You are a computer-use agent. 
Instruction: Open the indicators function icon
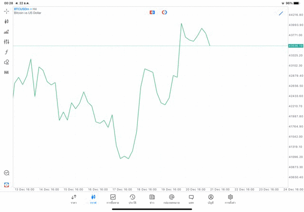point(6,52)
